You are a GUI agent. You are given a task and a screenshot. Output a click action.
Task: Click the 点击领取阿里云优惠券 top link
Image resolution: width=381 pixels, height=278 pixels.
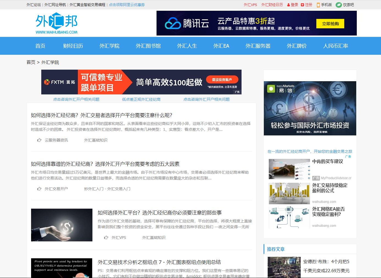[127, 5]
